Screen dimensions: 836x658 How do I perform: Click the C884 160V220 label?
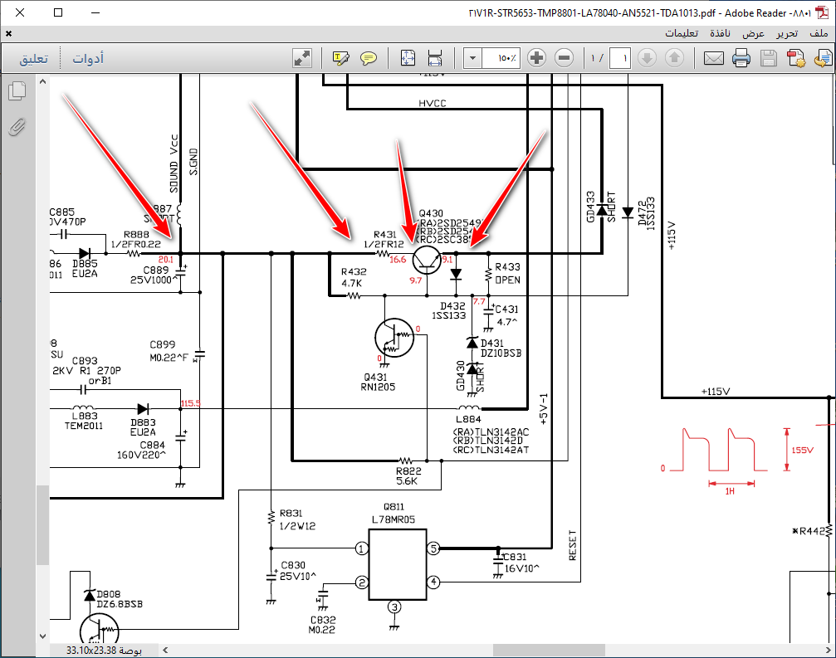point(141,450)
